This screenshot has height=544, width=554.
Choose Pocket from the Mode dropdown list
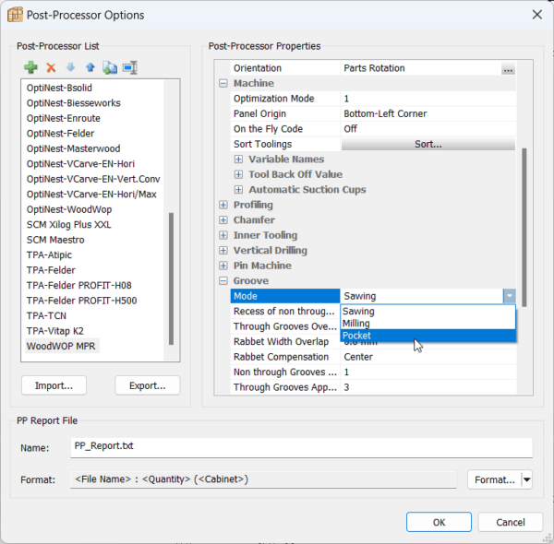356,336
